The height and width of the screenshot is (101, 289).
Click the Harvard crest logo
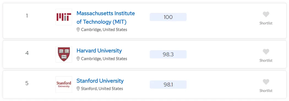coord(64,54)
